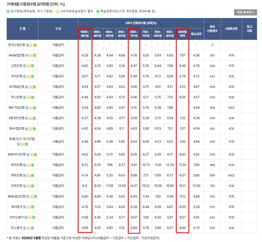Screen dimensions: 262x242
Task: Click NICE CB company for IBK기업은행
Action: (x=231, y=108)
